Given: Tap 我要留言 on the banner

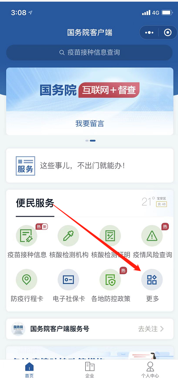Looking at the screenshot, I should tap(89, 123).
